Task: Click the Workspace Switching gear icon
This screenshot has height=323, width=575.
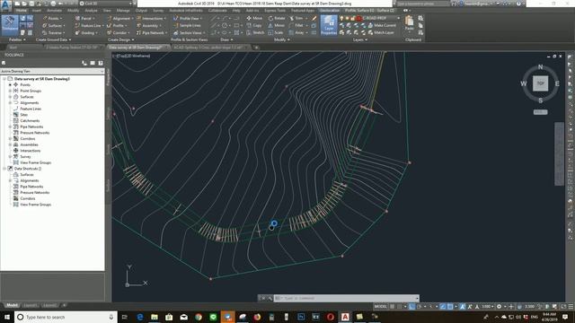Action: [x=500, y=307]
